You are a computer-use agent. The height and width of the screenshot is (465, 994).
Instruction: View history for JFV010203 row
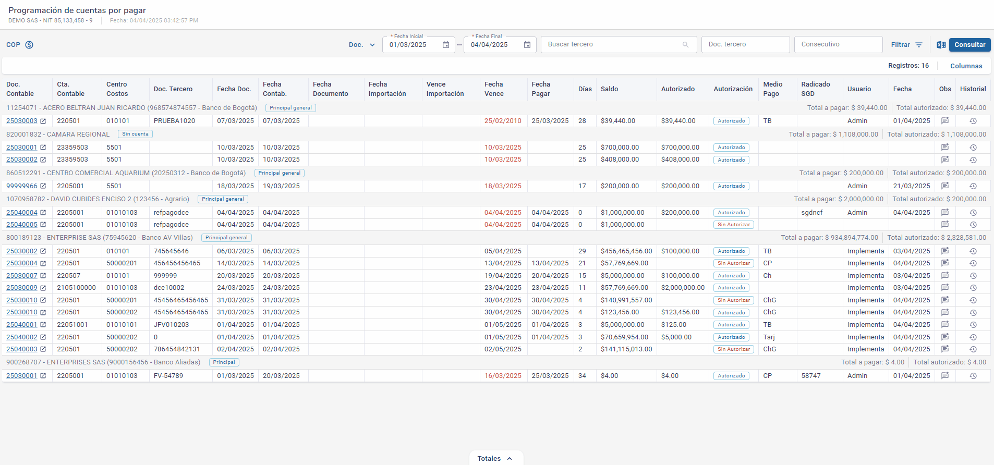(973, 325)
